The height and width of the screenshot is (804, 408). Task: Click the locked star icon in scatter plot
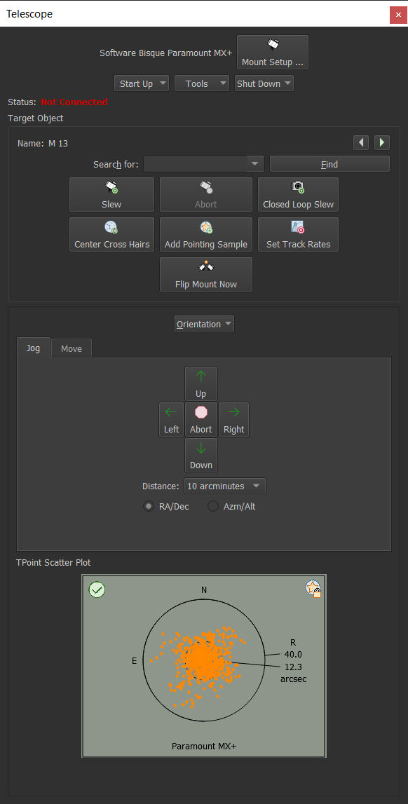[x=313, y=589]
